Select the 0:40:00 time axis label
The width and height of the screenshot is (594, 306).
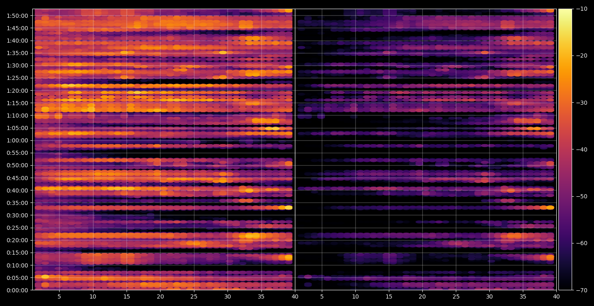17,190
